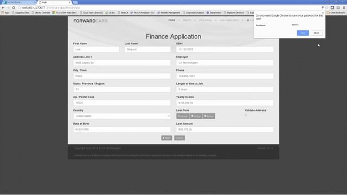Click the State / Province / Region field
The width and height of the screenshot is (347, 195).
(x=121, y=89)
